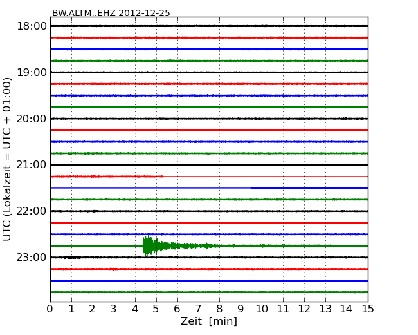Click x-axis tick label 6
The image size is (418, 335).
tap(177, 309)
